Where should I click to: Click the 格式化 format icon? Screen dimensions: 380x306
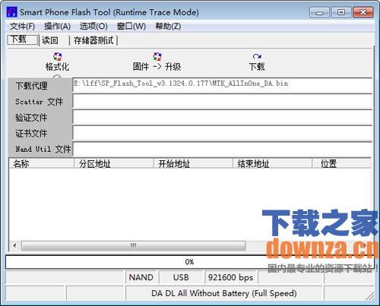pos(57,56)
